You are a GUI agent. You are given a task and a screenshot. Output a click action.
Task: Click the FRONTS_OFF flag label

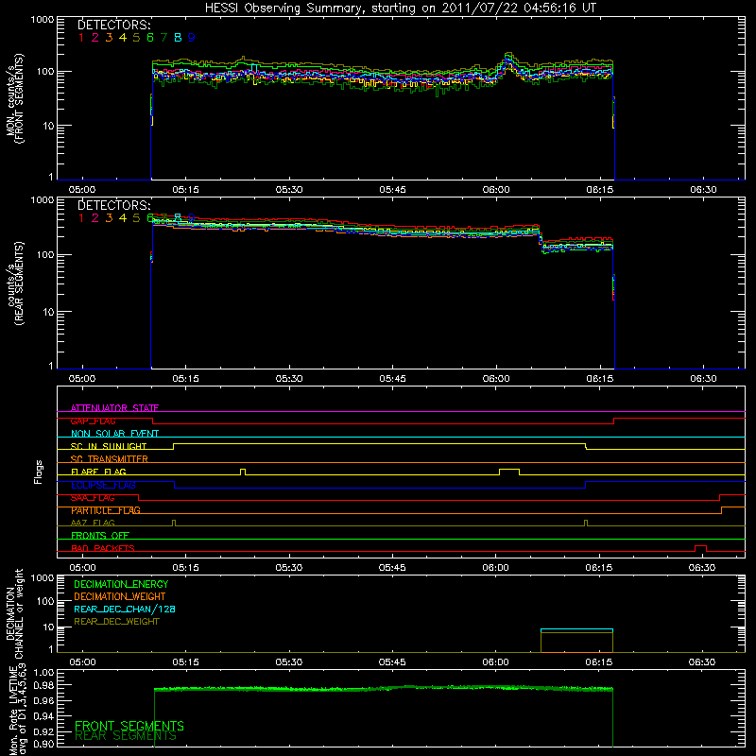[100, 536]
